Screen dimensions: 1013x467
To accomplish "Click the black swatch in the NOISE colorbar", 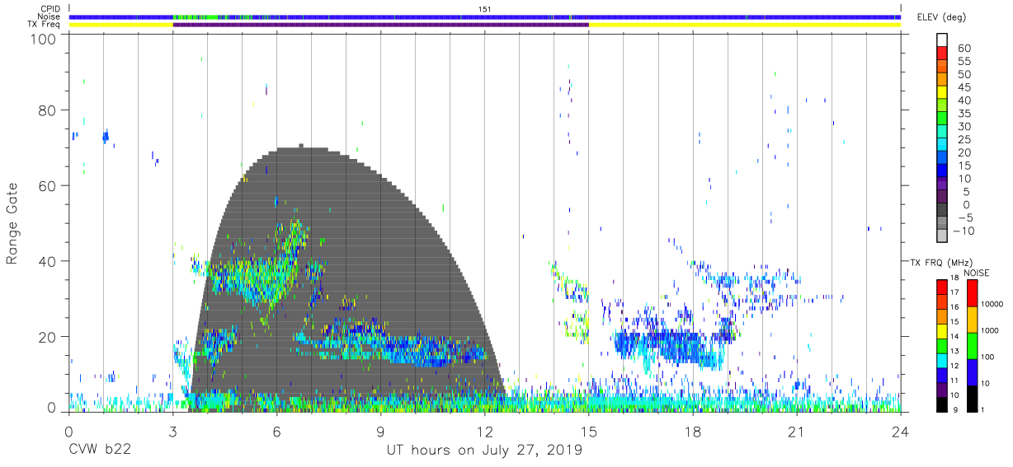I will tap(971, 399).
